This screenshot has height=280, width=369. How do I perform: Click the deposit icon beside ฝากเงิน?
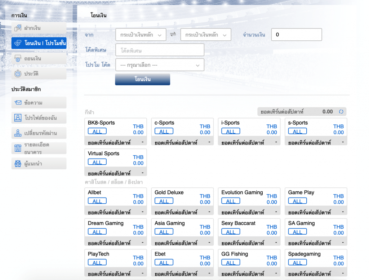[18, 28]
